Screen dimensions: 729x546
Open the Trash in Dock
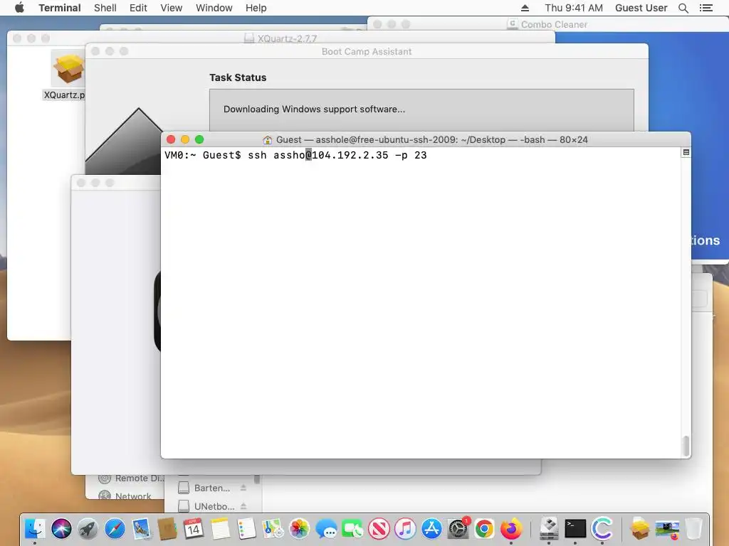[x=693, y=528]
